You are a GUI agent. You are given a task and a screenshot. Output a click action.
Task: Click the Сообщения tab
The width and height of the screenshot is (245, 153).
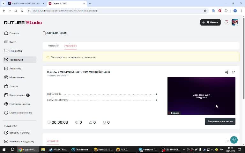coord(53,141)
